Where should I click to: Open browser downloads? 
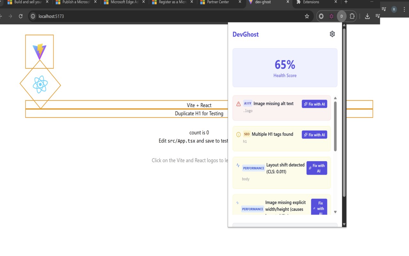point(367,16)
